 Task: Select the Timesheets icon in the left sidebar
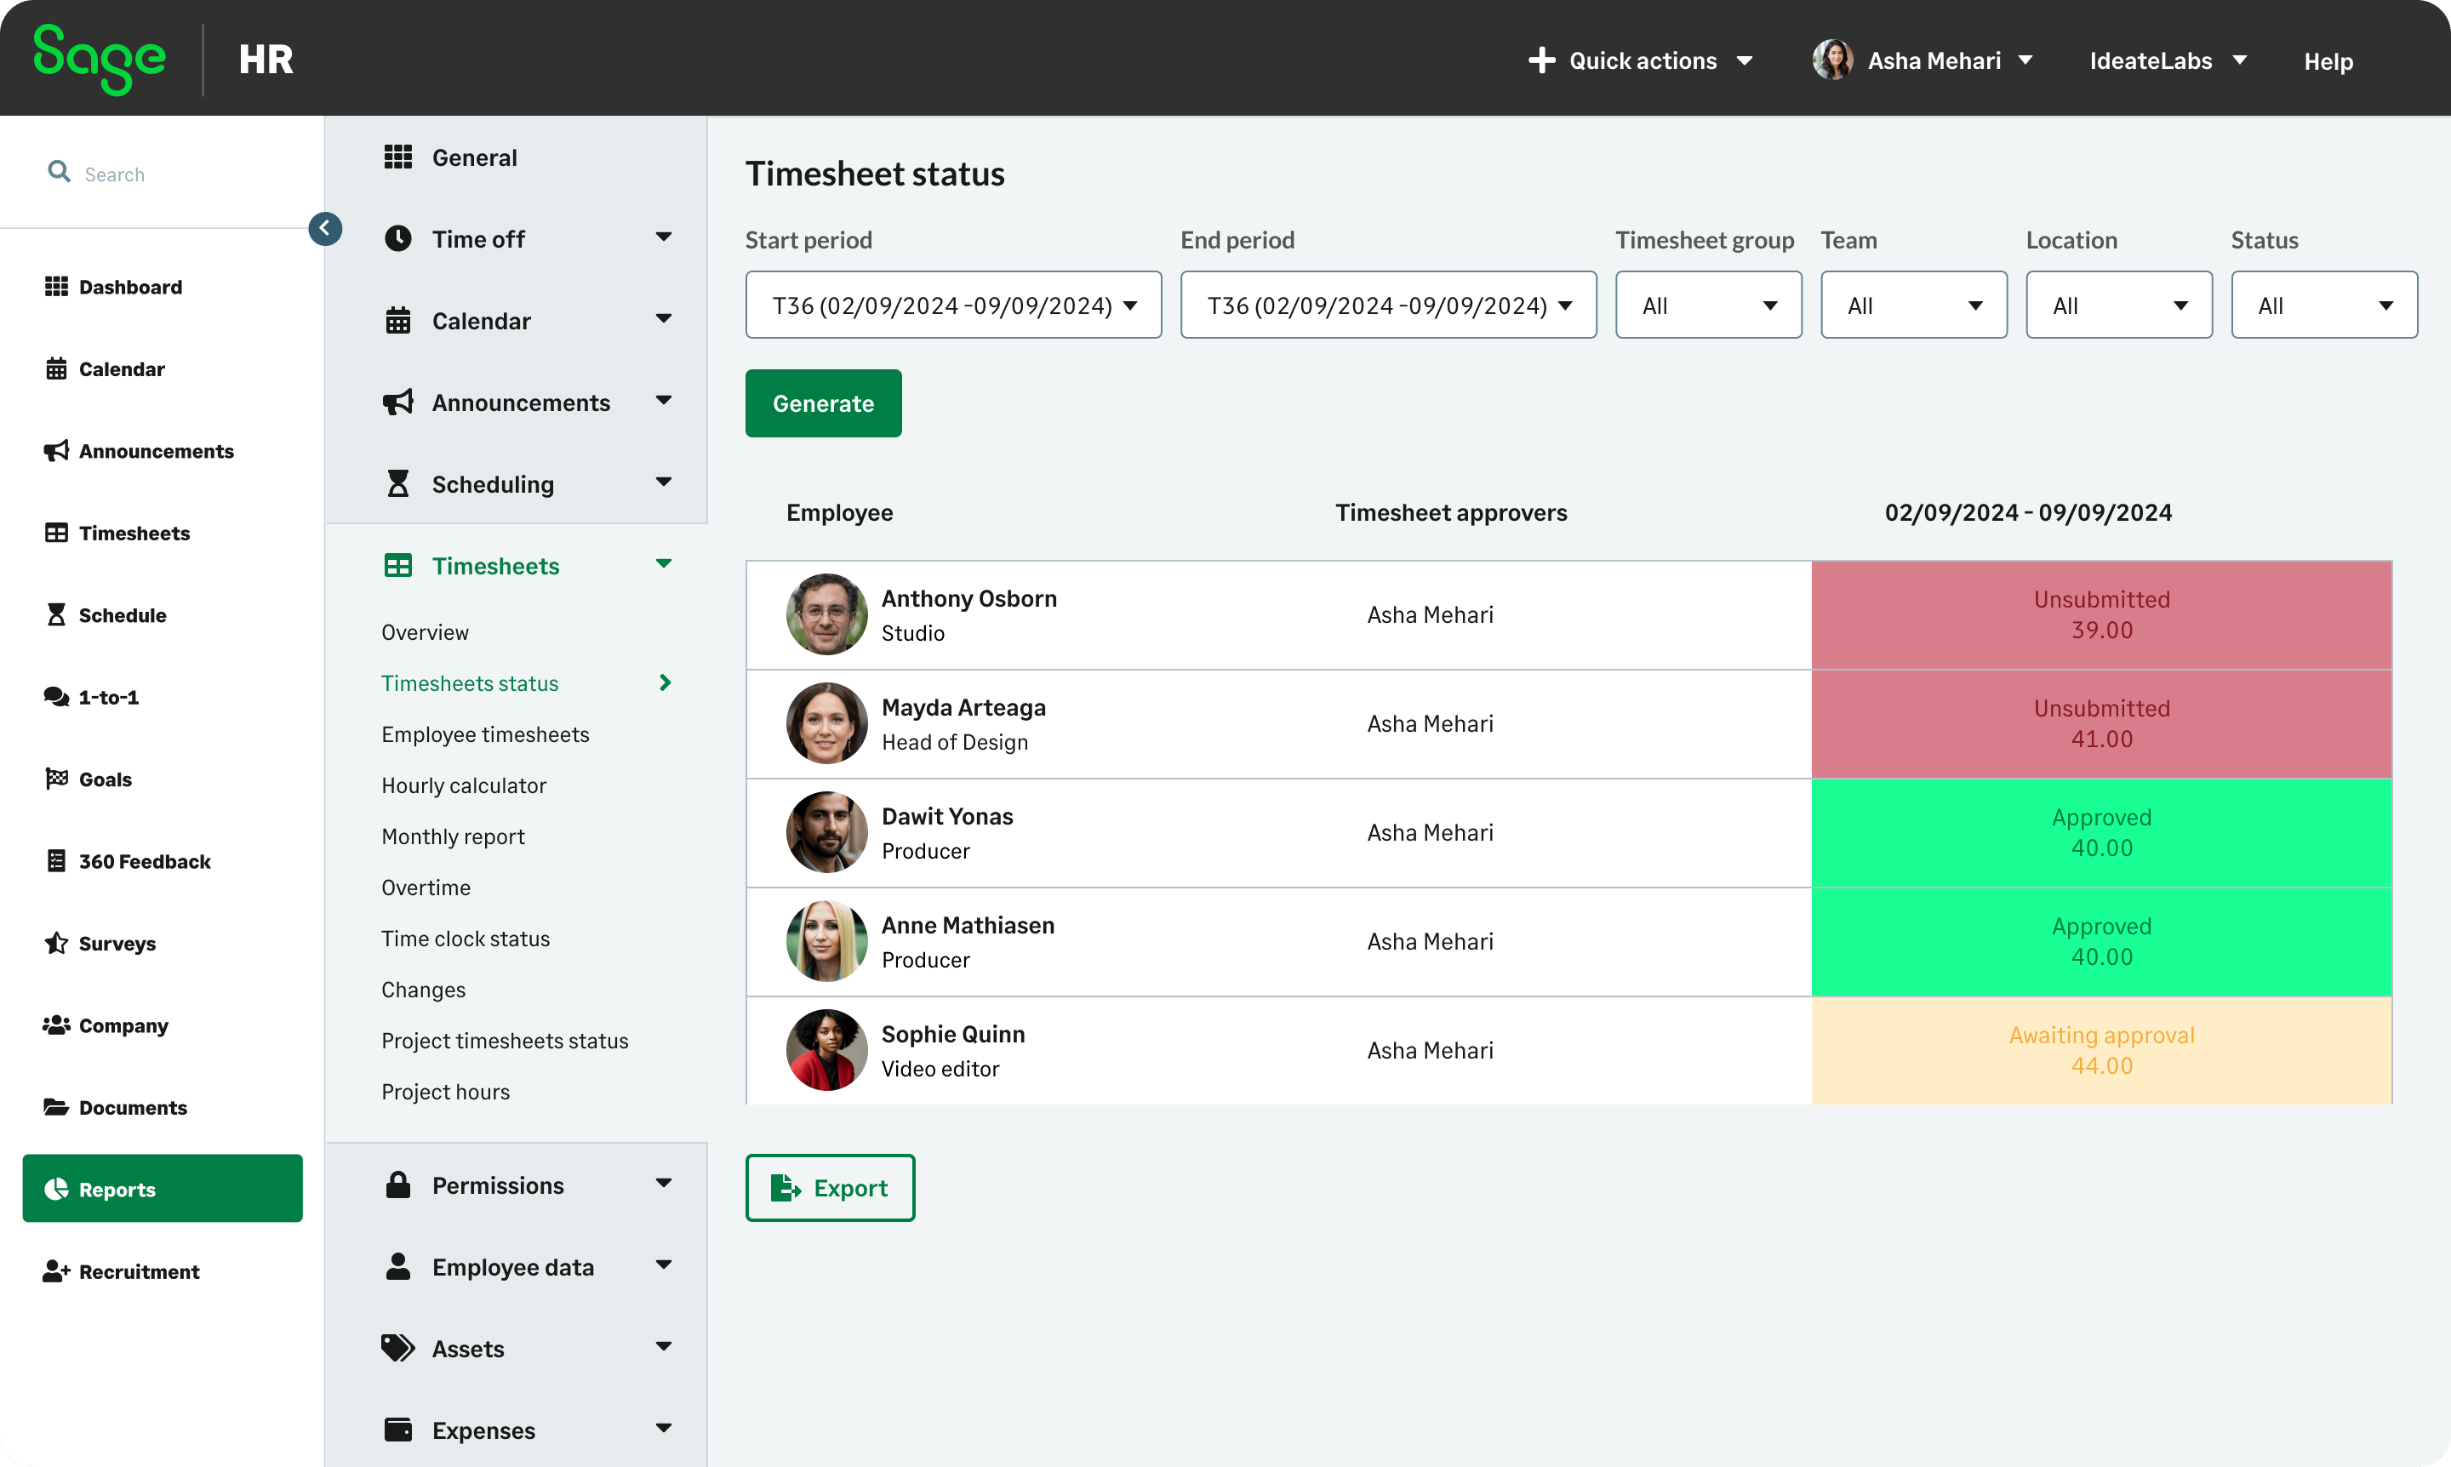click(x=56, y=533)
